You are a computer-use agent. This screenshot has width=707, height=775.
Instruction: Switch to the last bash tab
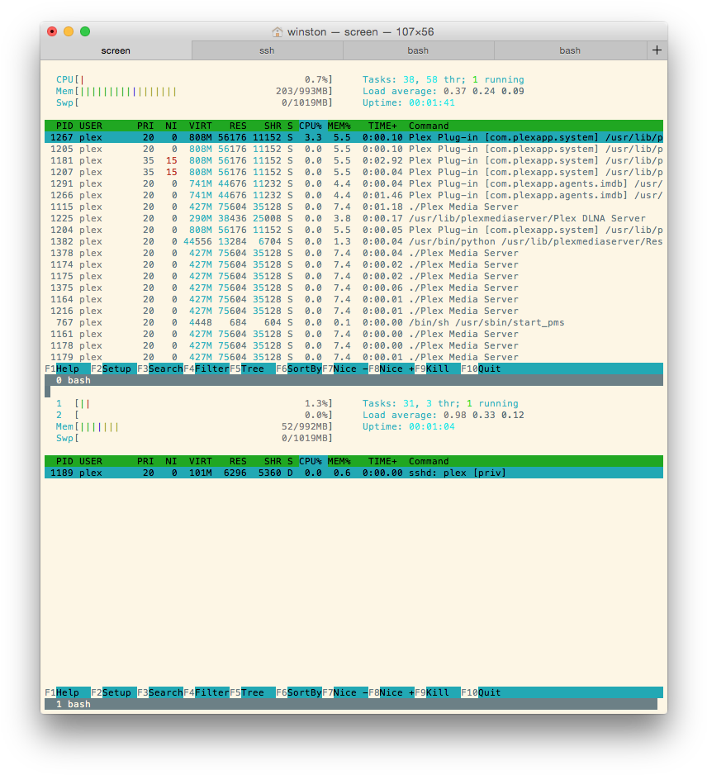tap(570, 50)
